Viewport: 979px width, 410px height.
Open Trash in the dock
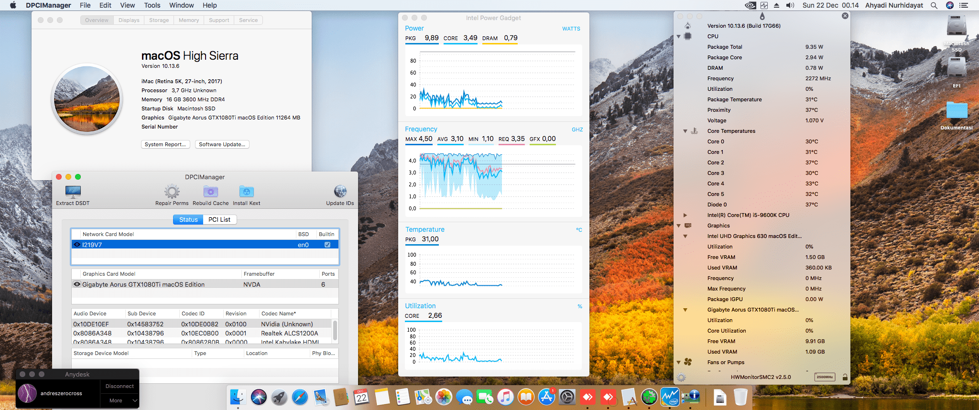click(740, 397)
